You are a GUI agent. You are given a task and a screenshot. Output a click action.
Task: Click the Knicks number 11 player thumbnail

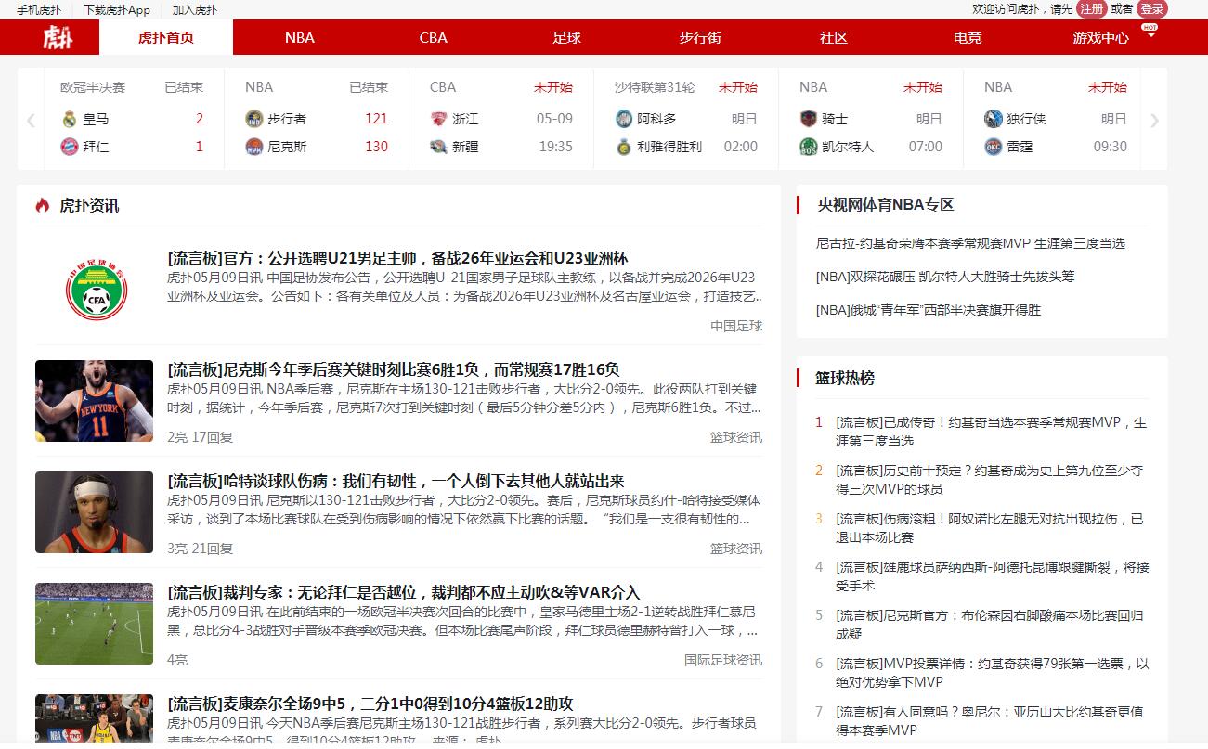[95, 401]
